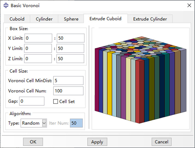Click the Voronoi Cell Num field

[68, 91]
